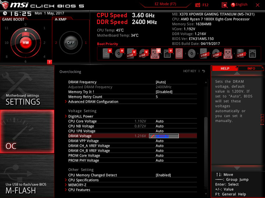The height and width of the screenshot is (198, 265).
Task: Click the HOT KEY label
Action: pos(190,71)
